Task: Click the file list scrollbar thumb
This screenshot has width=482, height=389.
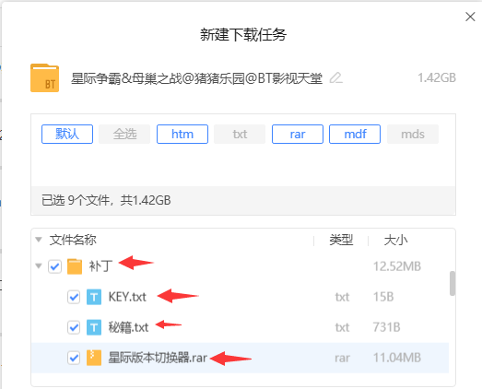Action: pos(453,284)
